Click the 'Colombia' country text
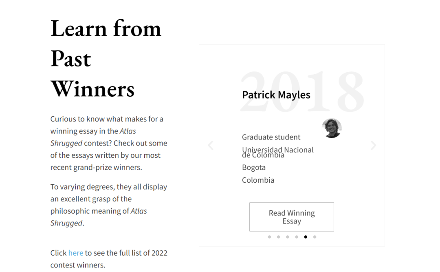 pyautogui.click(x=258, y=180)
